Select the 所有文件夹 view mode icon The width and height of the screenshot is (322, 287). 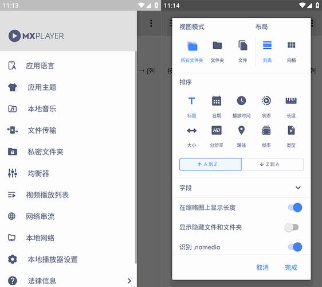192,46
